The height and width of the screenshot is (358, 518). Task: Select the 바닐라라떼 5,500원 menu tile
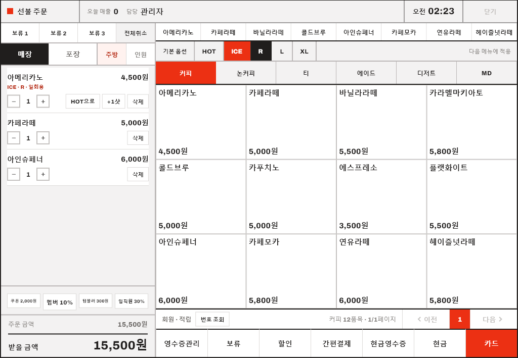click(381, 122)
